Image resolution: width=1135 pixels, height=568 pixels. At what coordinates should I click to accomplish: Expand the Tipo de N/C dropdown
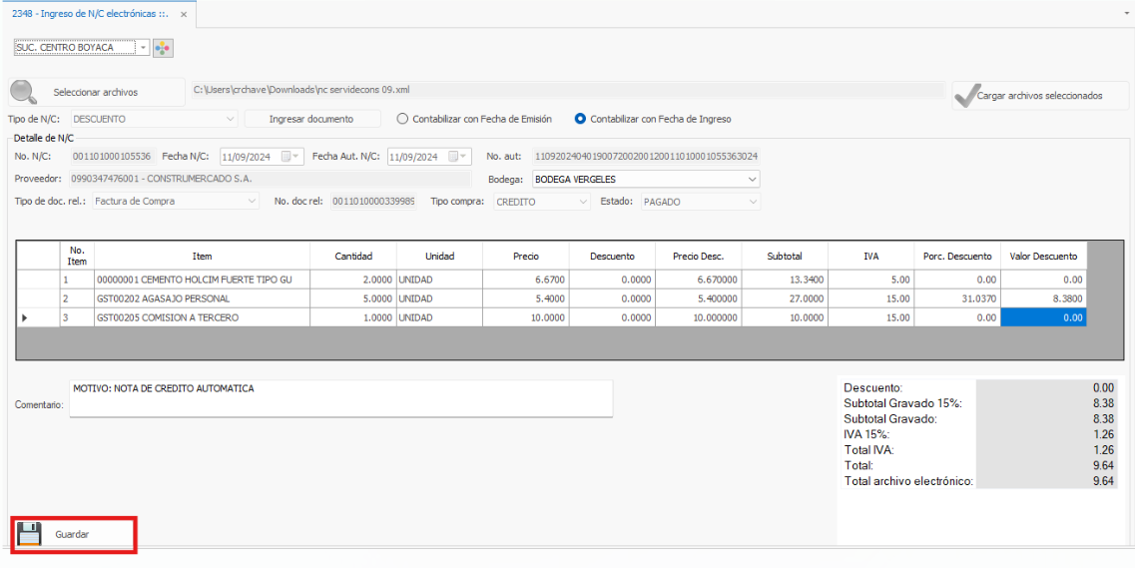pos(231,119)
